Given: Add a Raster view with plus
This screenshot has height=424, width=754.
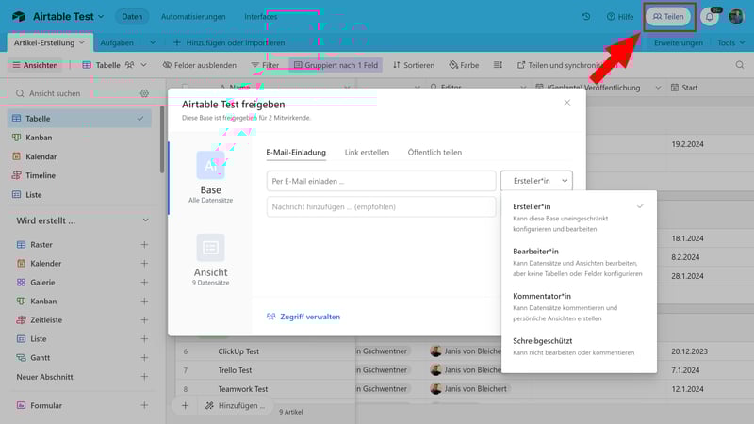Looking at the screenshot, I should [x=144, y=245].
